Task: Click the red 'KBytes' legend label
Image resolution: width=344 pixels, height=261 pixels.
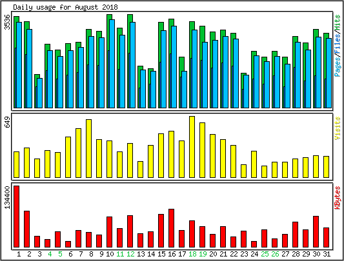Action: [x=338, y=198]
